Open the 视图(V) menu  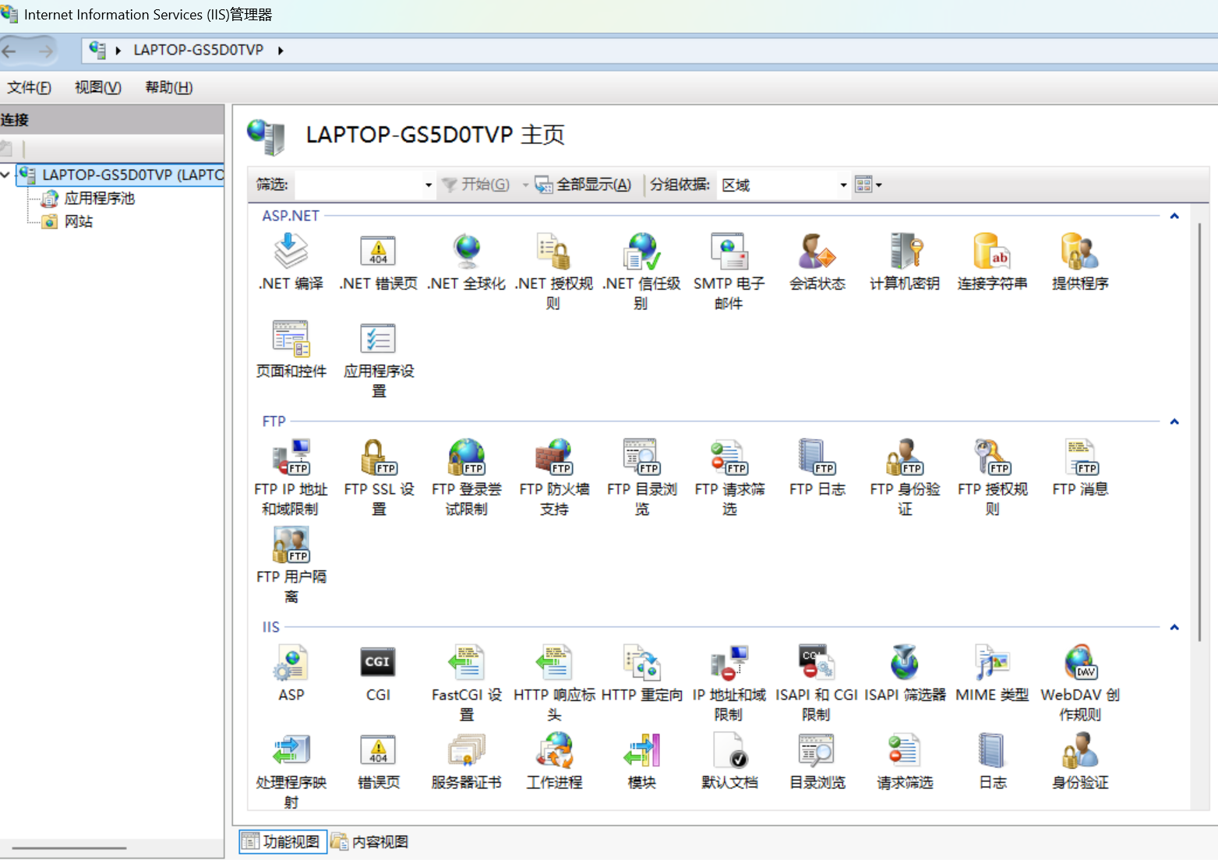(98, 87)
